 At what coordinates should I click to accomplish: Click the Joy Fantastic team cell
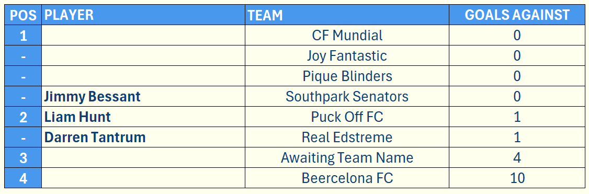(x=347, y=55)
